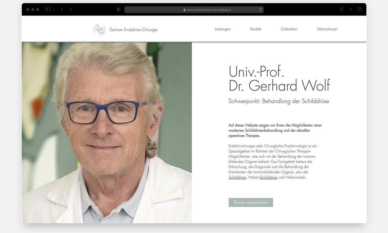
Task: Click the ZEC logo emblem
Action: coord(99,30)
